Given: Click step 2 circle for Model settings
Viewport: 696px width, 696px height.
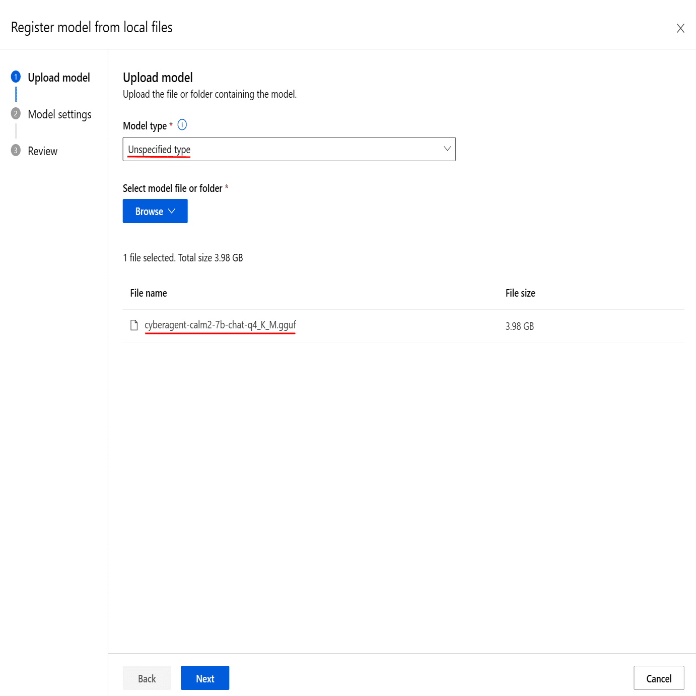Looking at the screenshot, I should pyautogui.click(x=16, y=113).
